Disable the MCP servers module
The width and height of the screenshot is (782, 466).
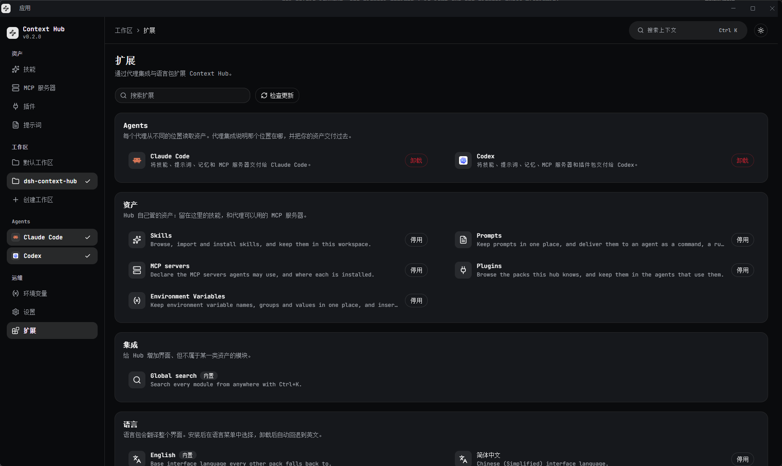point(416,270)
